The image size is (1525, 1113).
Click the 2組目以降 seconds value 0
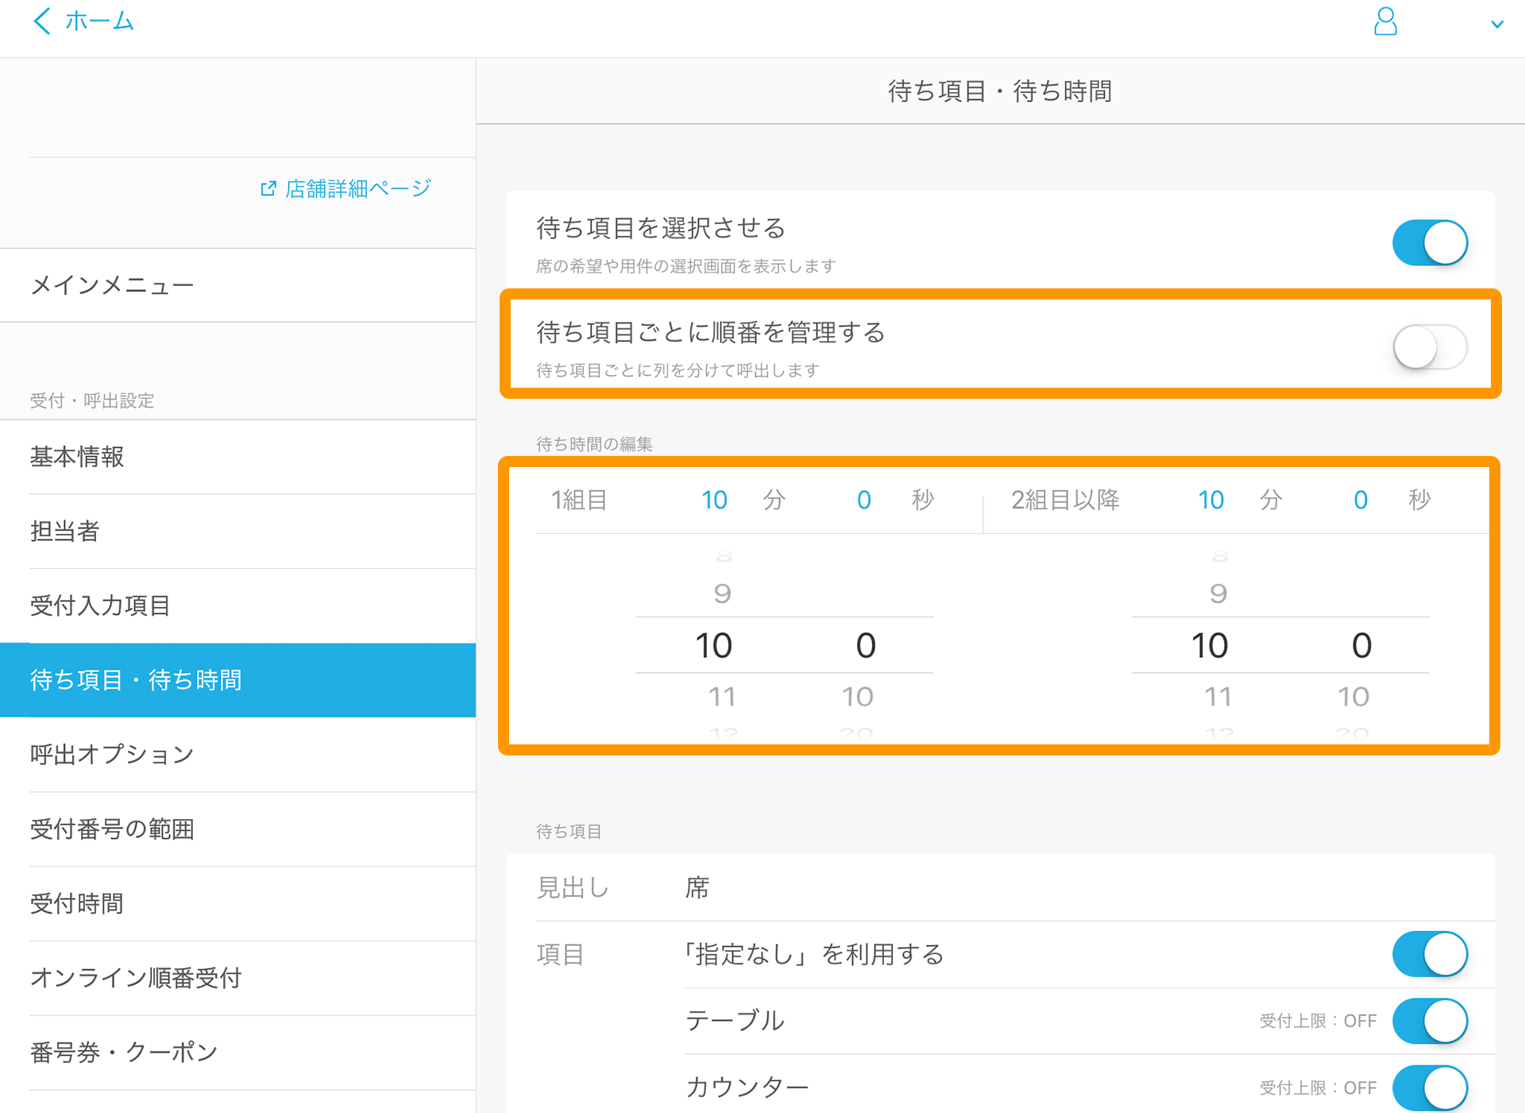(1361, 500)
